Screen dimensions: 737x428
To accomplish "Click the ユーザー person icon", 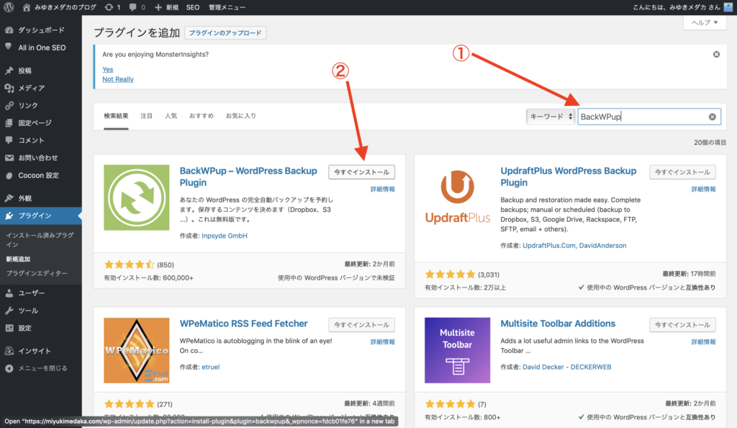I will (9, 293).
